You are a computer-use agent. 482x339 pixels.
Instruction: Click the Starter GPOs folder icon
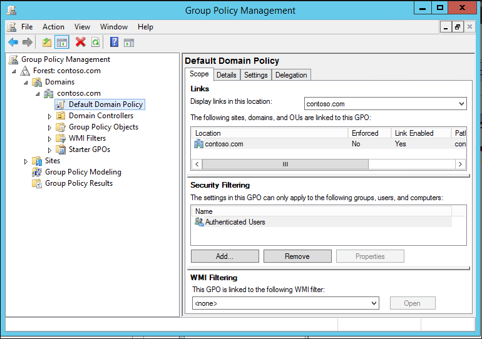coord(61,149)
